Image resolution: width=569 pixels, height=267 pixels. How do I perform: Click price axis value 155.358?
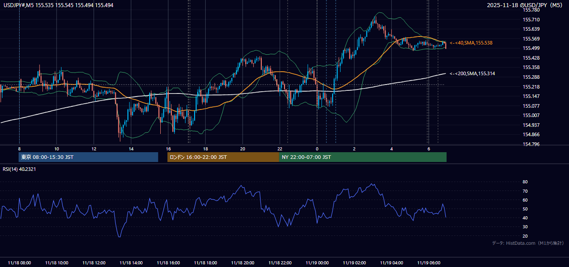[x=531, y=68]
